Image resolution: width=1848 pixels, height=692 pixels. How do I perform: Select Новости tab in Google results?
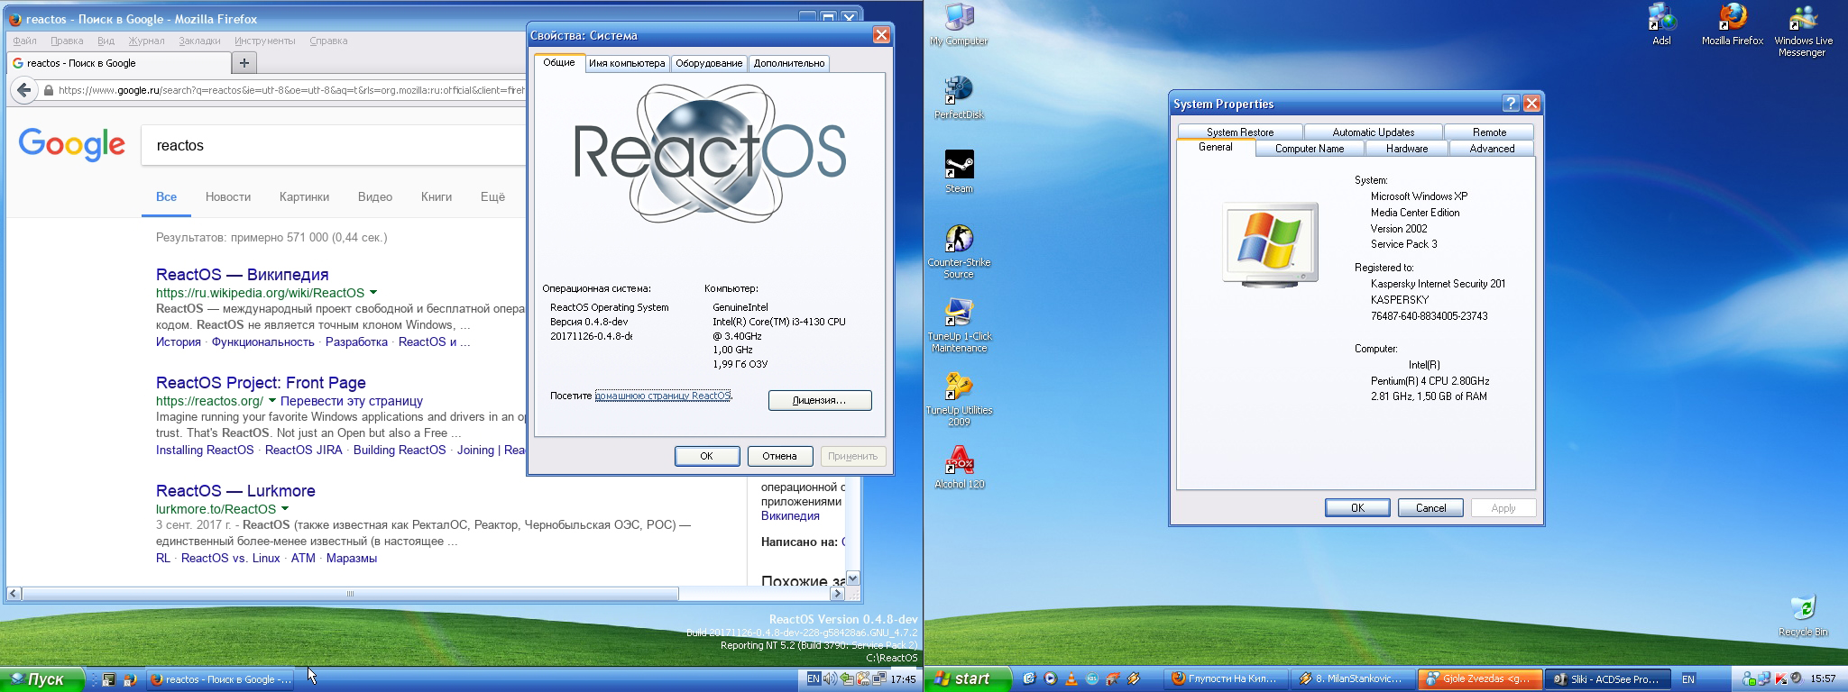tap(228, 196)
